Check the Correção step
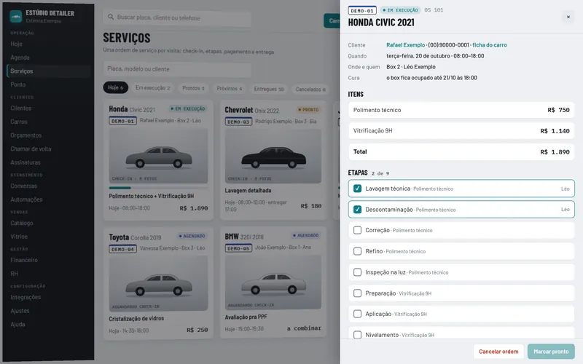The height and width of the screenshot is (364, 583). pos(357,230)
